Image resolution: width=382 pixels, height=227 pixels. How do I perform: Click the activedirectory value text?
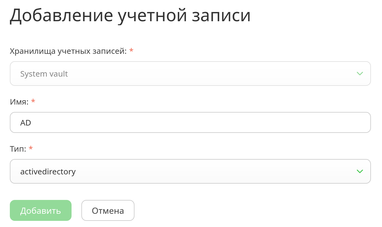(x=48, y=171)
